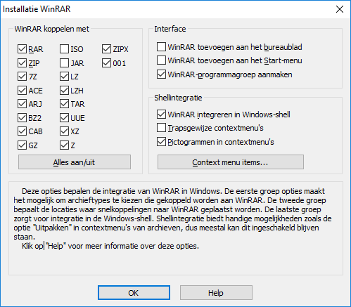Screen dimensions: 351x307
Task: Disable Pictogrammen in contextmenu's option
Action: pyautogui.click(x=161, y=142)
